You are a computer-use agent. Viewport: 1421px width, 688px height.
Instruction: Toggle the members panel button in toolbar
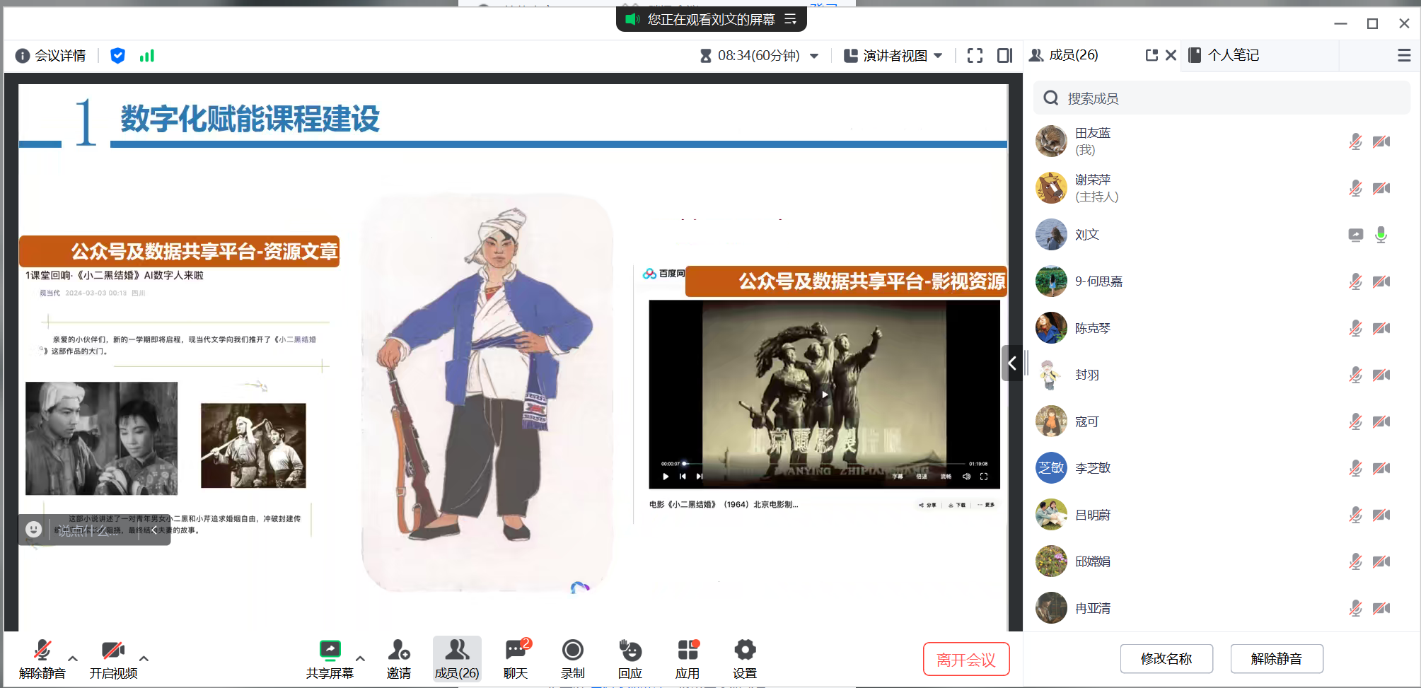pyautogui.click(x=456, y=658)
